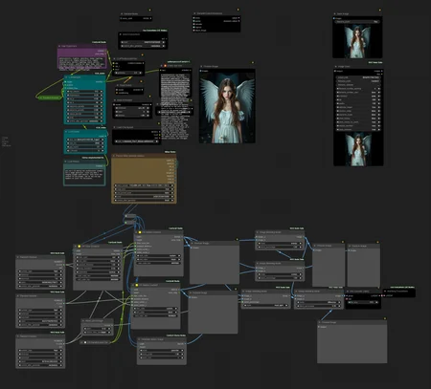431x389 pixels.
Task: Adjust the blend percentage slider in topmost blending node
Action: tap(280, 247)
